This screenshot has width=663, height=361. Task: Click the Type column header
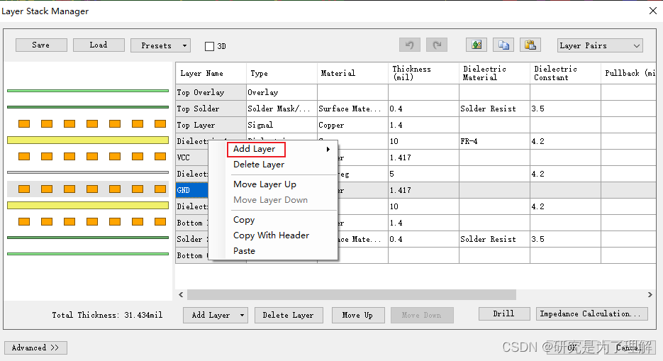click(282, 73)
